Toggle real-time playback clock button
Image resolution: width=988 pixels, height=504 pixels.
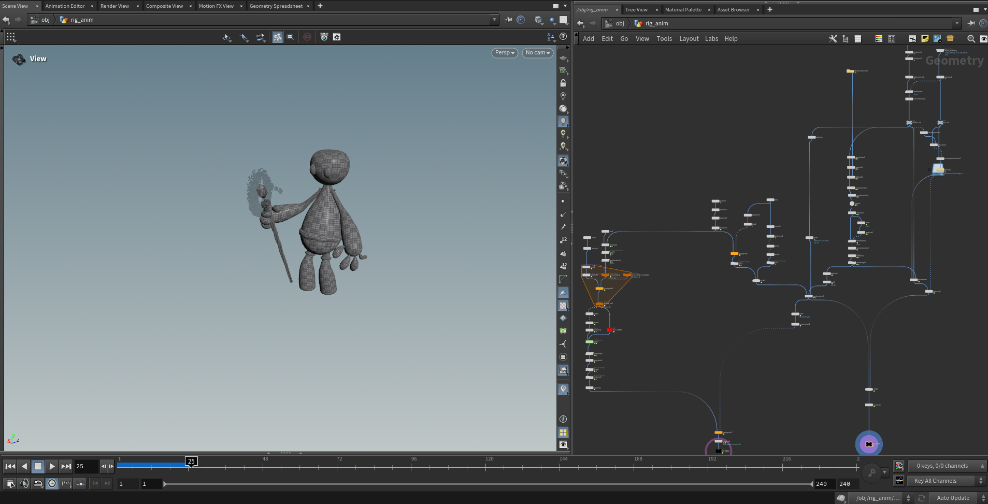52,483
